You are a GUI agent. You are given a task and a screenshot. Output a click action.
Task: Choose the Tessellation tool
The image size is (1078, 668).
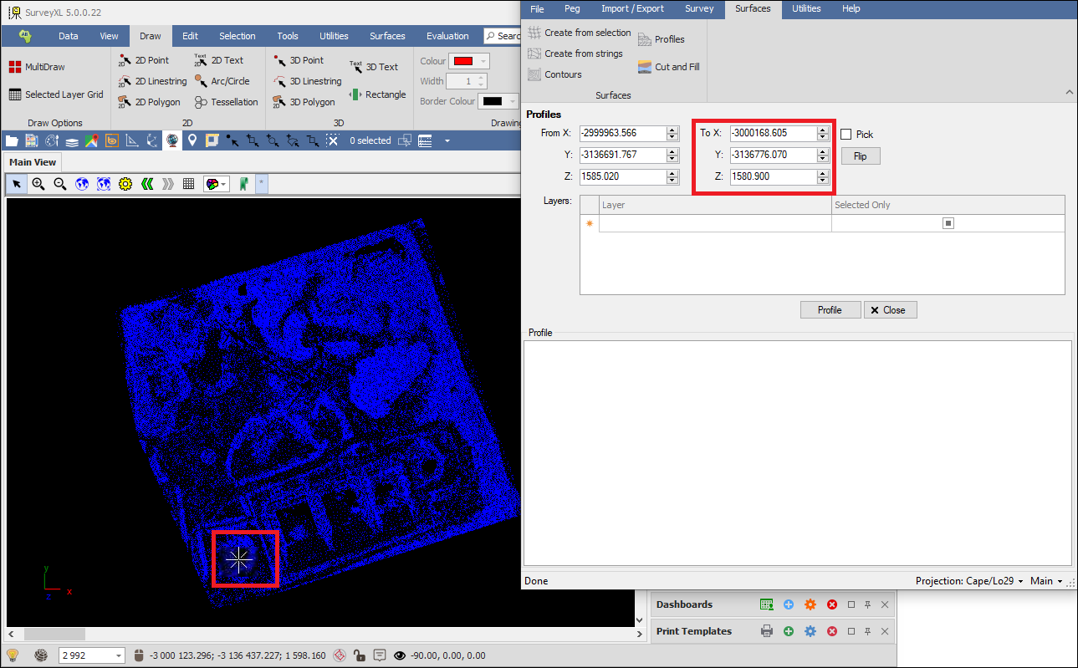pyautogui.click(x=226, y=102)
